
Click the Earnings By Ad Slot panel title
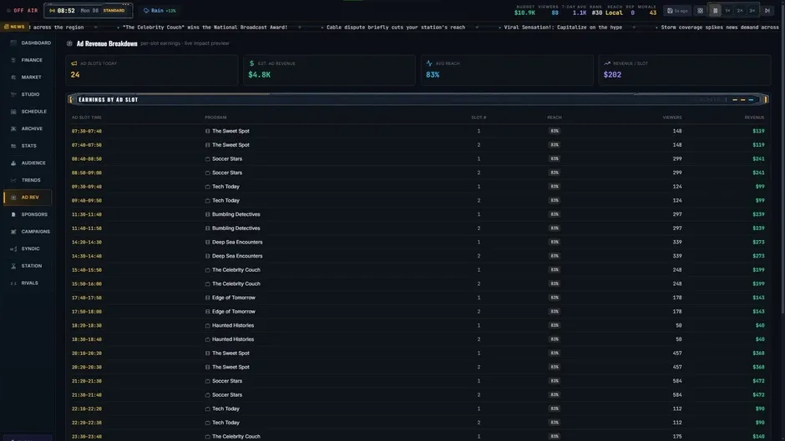click(108, 99)
